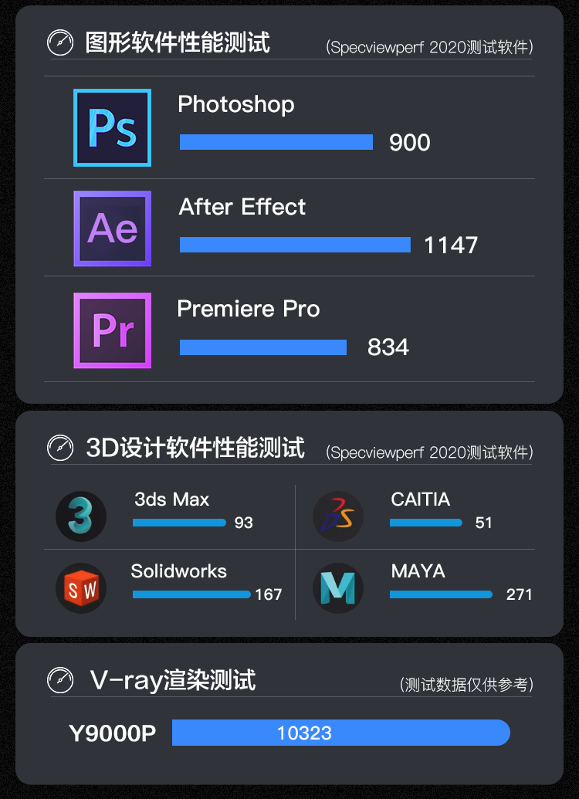Screen dimensions: 579x799
Task: Select the CATIA 3DS logo icon
Action: (338, 516)
